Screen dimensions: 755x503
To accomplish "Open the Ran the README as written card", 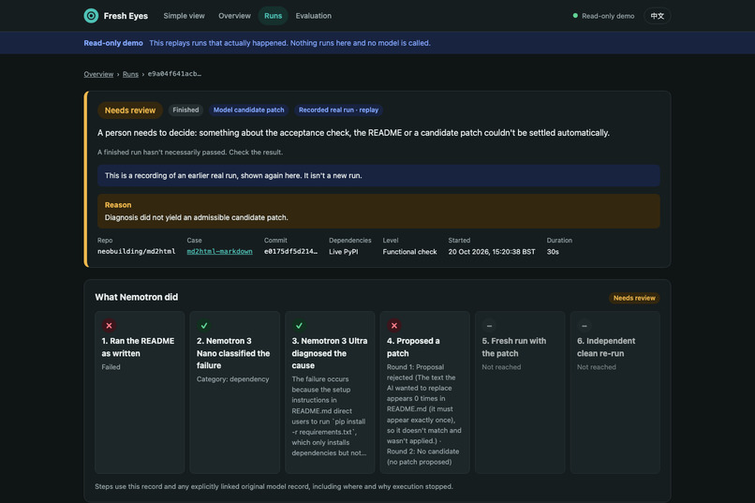I will (140, 392).
